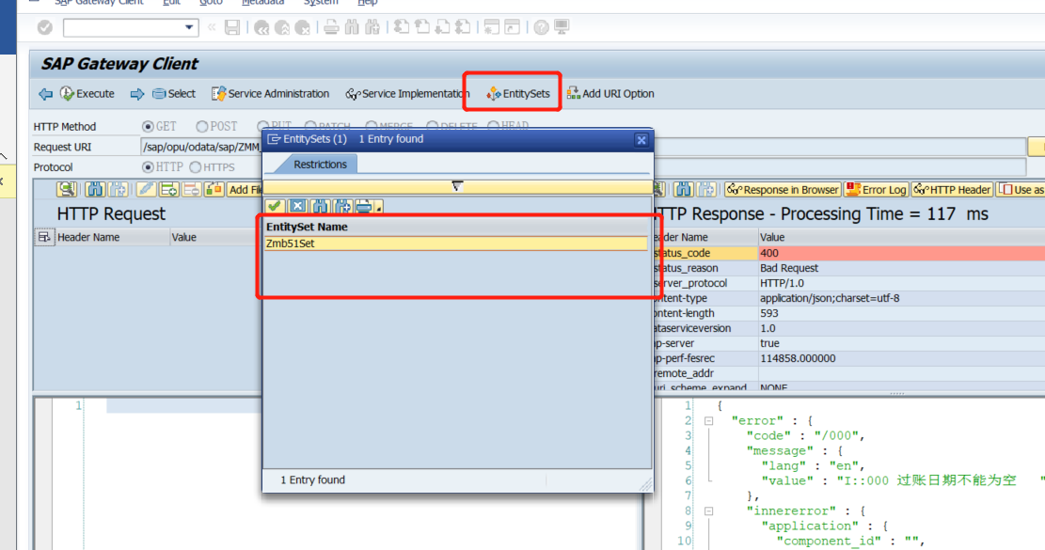The width and height of the screenshot is (1045, 550).
Task: Select the POST HTTP method radio button
Action: (202, 127)
